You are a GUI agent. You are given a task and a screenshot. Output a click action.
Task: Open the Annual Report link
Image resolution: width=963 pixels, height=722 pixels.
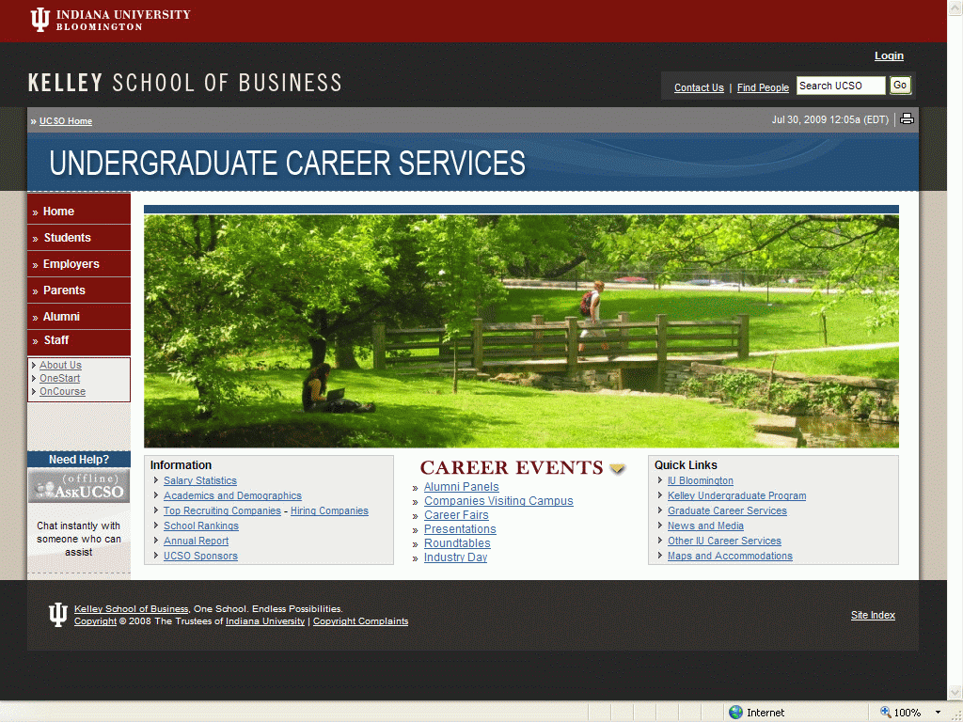(196, 541)
